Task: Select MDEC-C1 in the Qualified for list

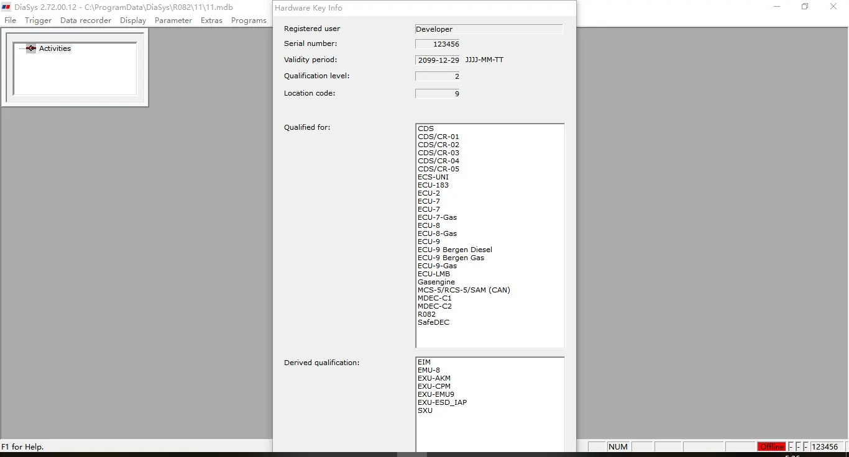Action: [434, 298]
